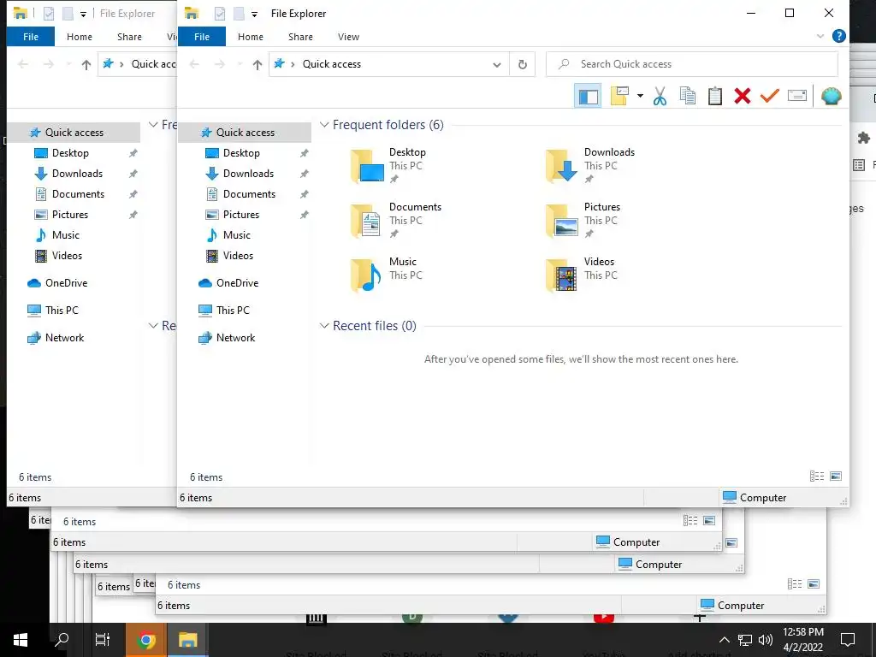Open the Windows Start menu

coord(21,640)
